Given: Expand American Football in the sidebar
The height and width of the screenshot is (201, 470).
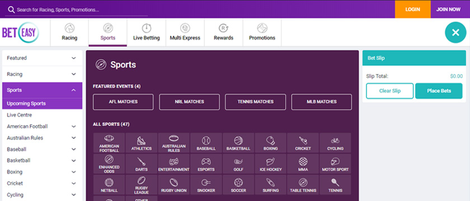Looking at the screenshot, I should pos(42,127).
